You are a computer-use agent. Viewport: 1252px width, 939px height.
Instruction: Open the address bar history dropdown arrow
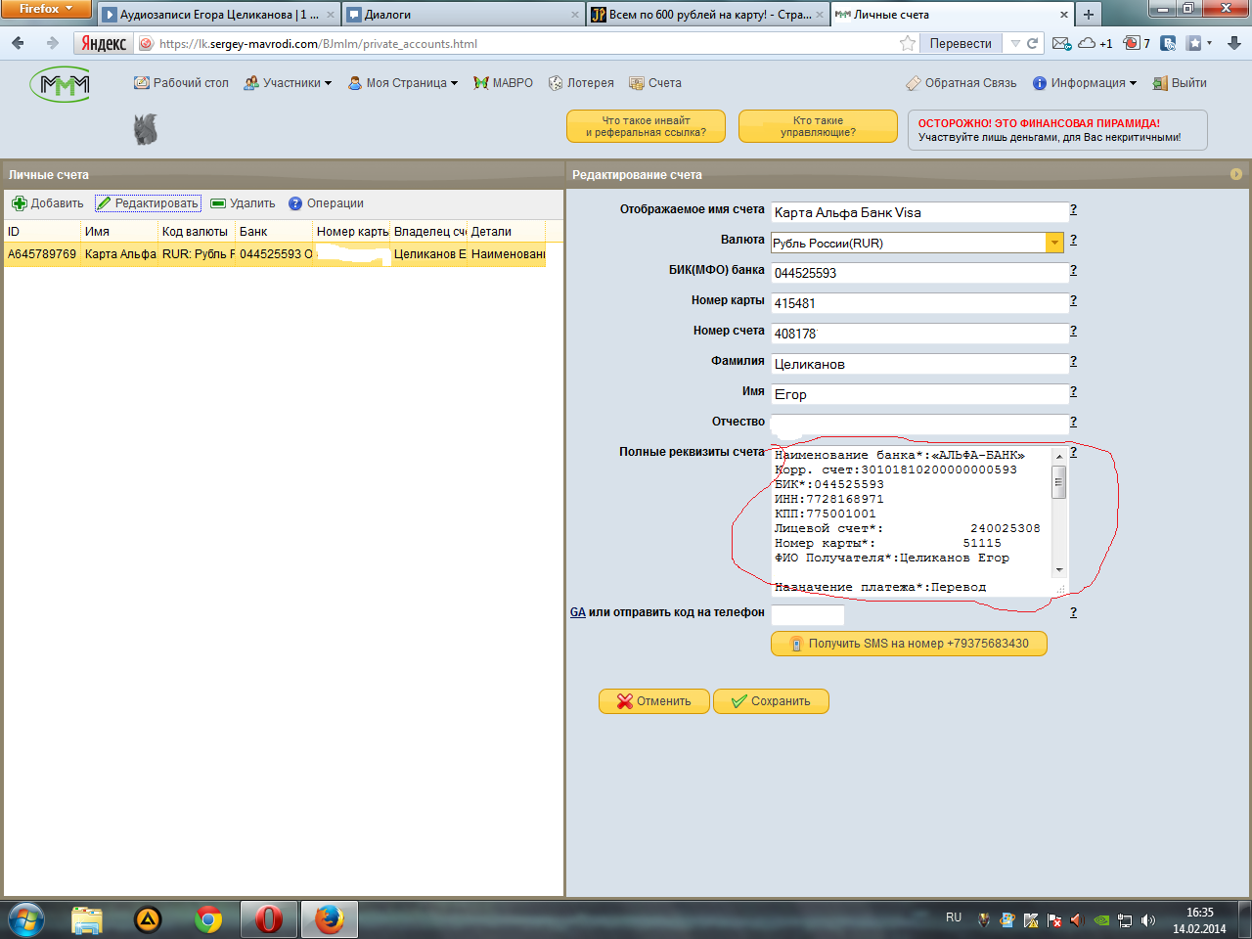[x=1015, y=43]
